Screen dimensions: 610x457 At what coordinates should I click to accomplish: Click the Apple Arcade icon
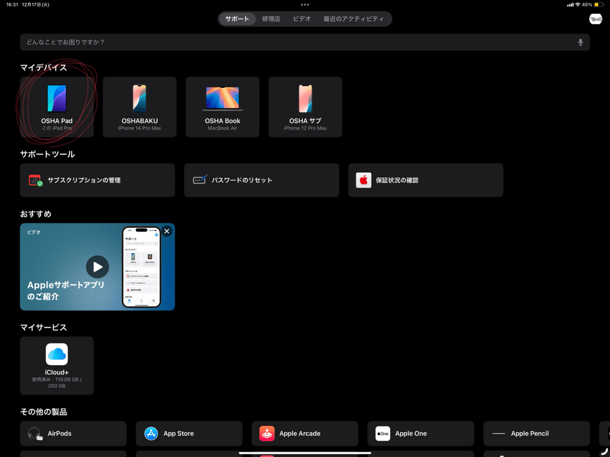click(267, 434)
